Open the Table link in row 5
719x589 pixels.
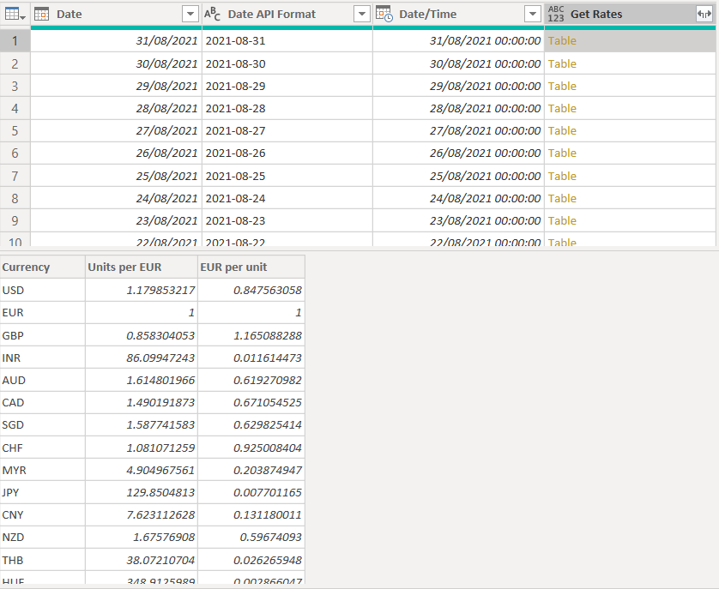click(562, 131)
